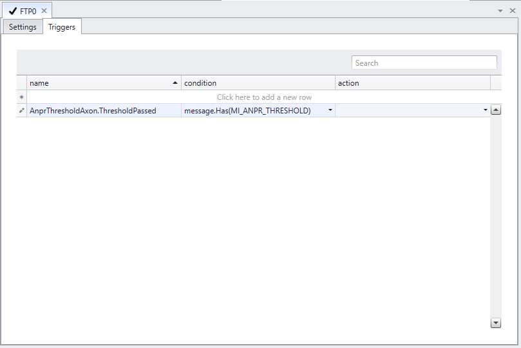The image size is (521, 348).
Task: Open the condition dropdown for message.Has(MI_ANPR_THRESHOLD)
Action: point(330,110)
